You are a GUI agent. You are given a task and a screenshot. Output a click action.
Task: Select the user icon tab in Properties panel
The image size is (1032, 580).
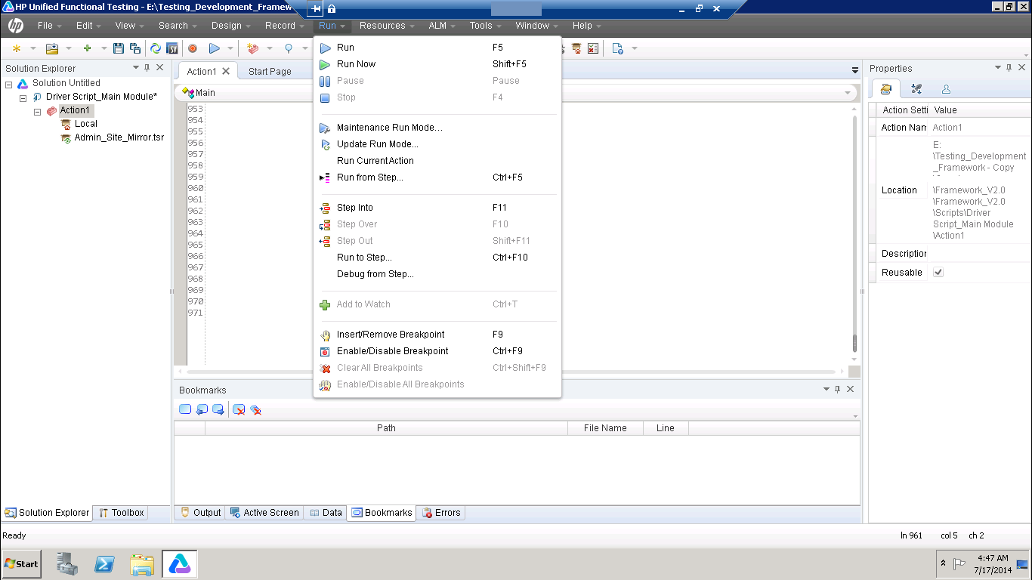click(946, 88)
